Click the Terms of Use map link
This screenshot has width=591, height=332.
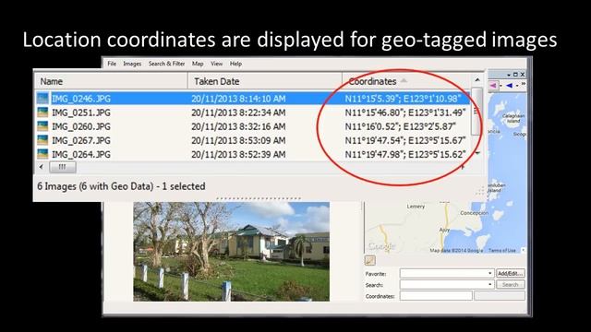click(x=502, y=250)
